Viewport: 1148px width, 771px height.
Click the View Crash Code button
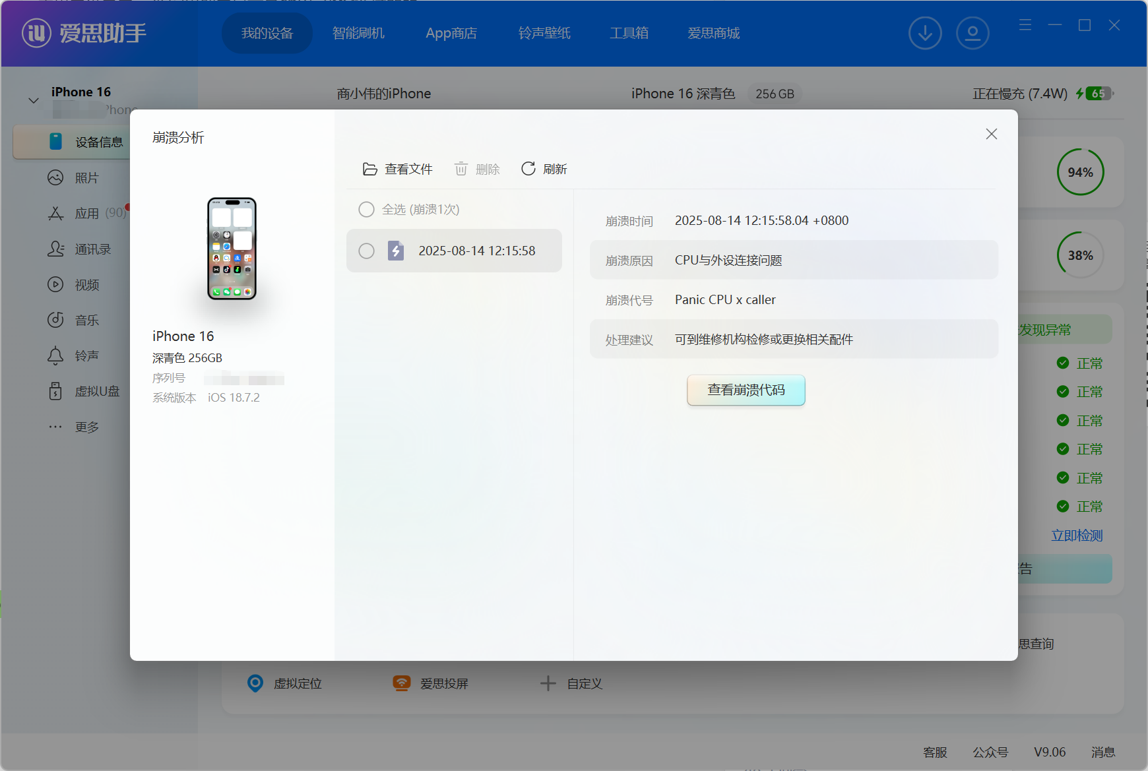[x=746, y=390]
